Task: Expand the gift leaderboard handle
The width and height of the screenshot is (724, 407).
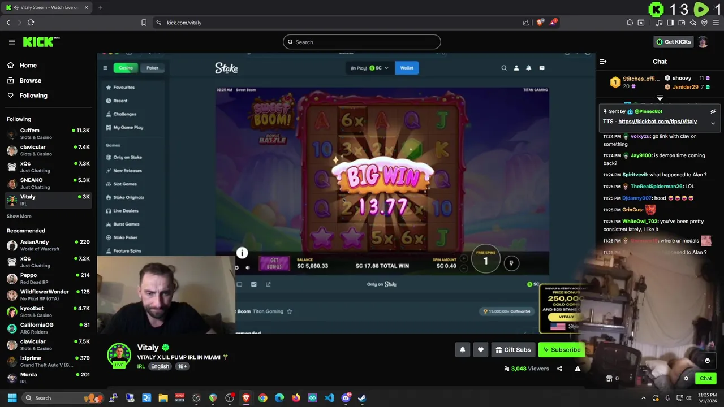Action: [660, 98]
